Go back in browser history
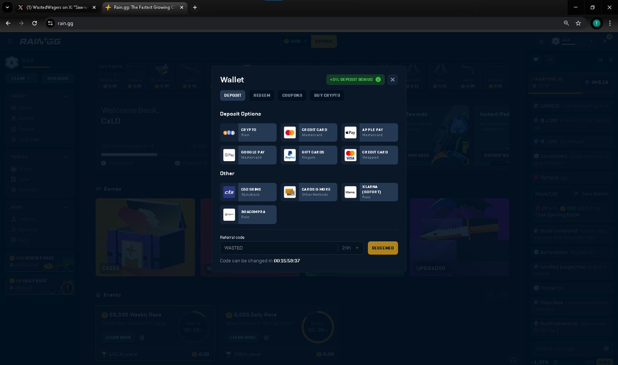 8,23
